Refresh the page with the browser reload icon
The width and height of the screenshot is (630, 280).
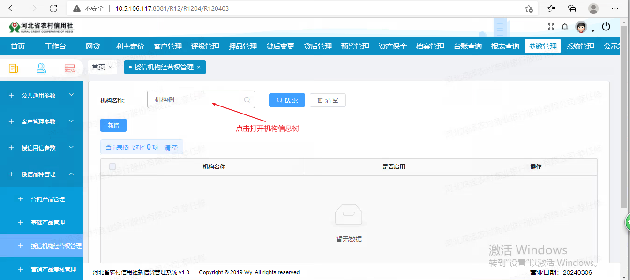53,8
